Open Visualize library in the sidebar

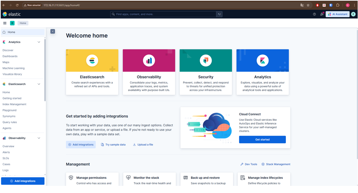[12, 74]
